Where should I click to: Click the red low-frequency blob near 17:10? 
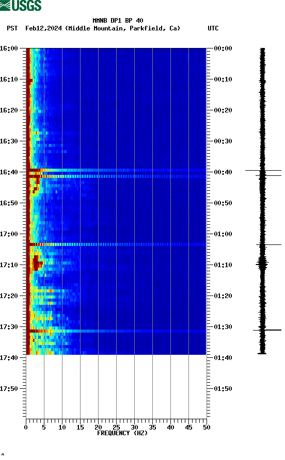coord(37,263)
